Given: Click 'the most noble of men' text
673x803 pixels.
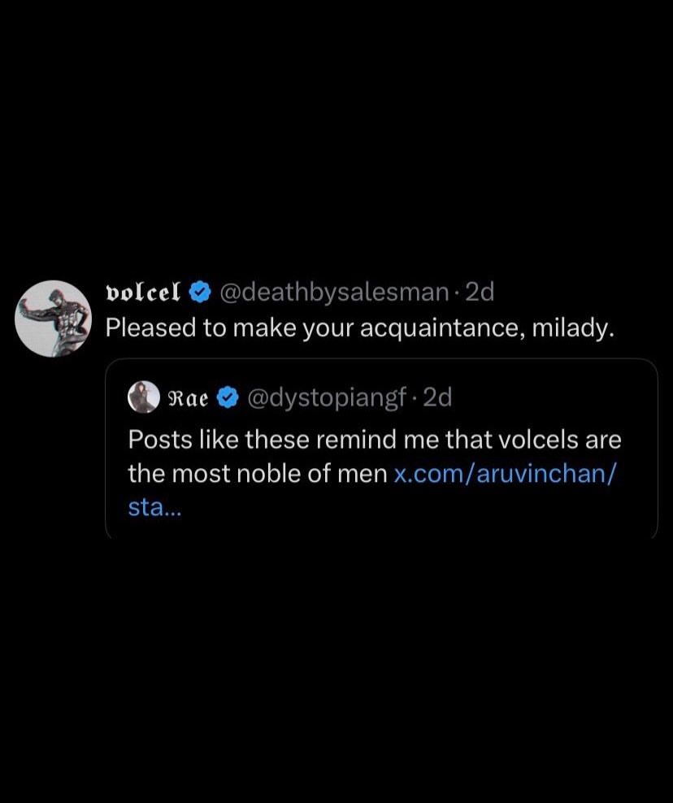Looking at the screenshot, I should [257, 474].
